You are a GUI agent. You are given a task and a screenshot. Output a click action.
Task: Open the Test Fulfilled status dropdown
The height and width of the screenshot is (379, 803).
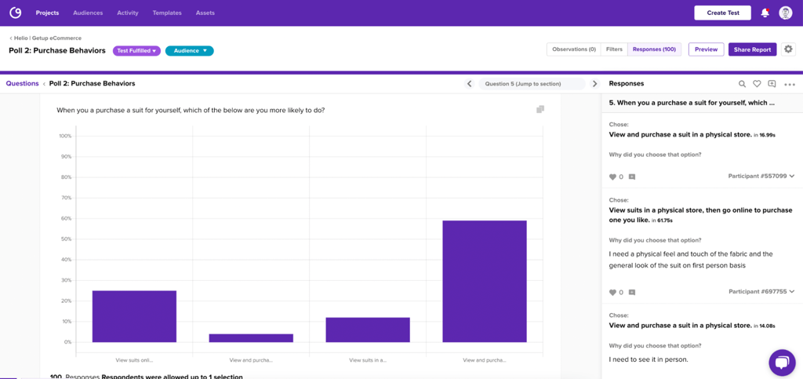click(x=136, y=51)
